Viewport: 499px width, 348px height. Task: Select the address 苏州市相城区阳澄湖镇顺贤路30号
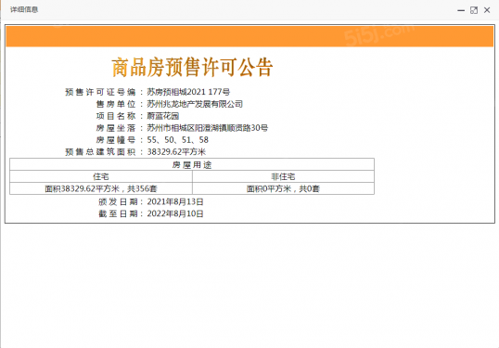[x=207, y=128]
